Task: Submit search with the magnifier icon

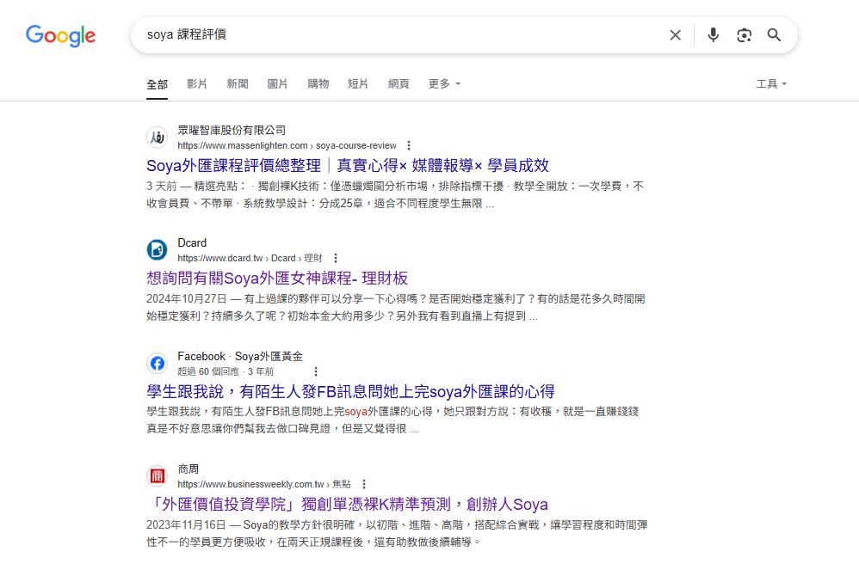Action: [774, 35]
